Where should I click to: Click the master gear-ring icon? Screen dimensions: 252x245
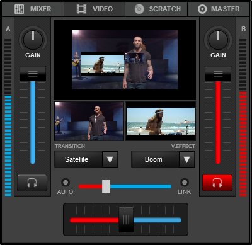(202, 9)
